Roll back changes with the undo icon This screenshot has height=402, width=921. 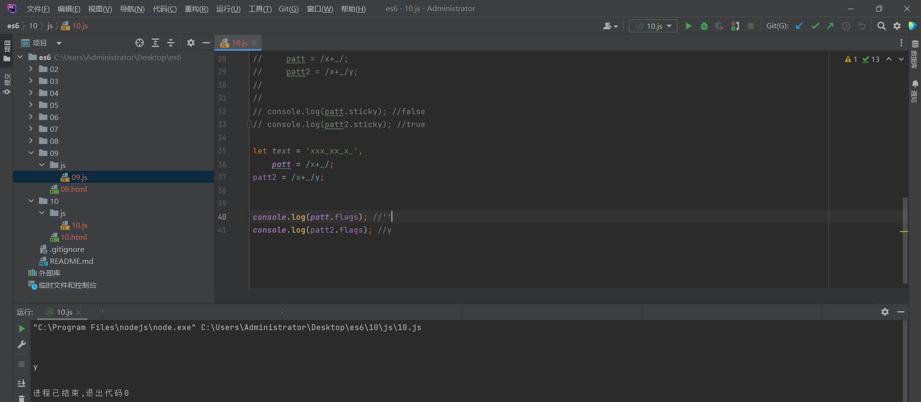[862, 26]
